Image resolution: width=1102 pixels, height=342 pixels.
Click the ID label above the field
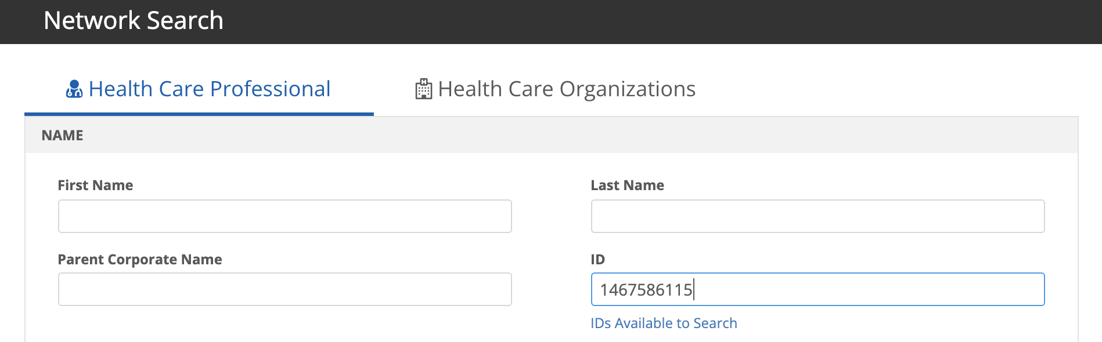(597, 260)
